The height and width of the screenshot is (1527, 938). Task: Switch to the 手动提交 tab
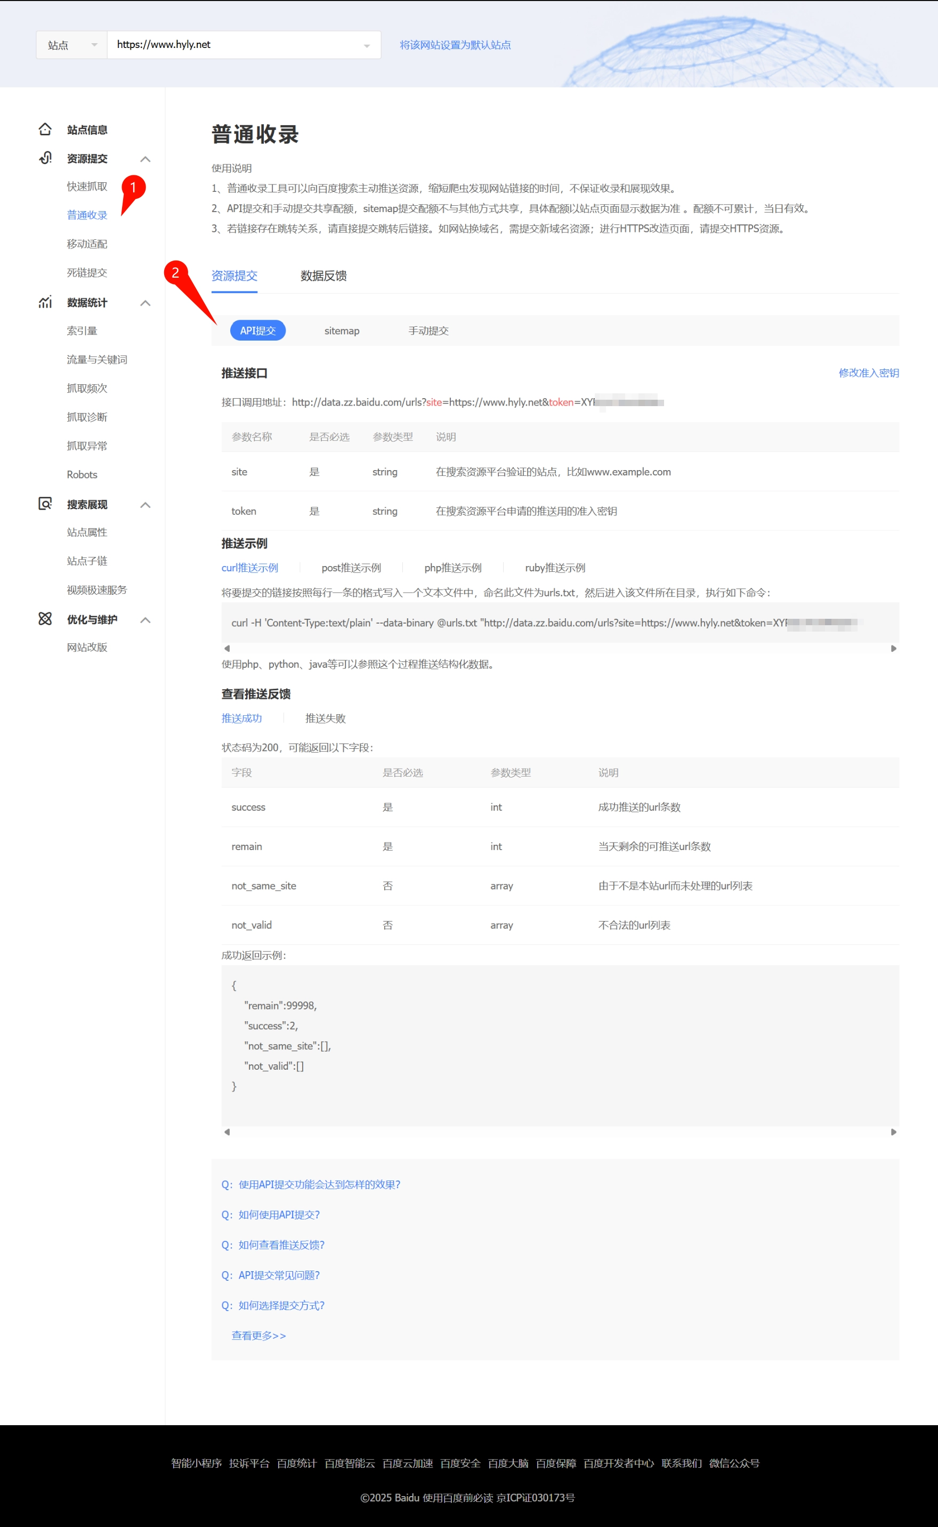click(428, 331)
